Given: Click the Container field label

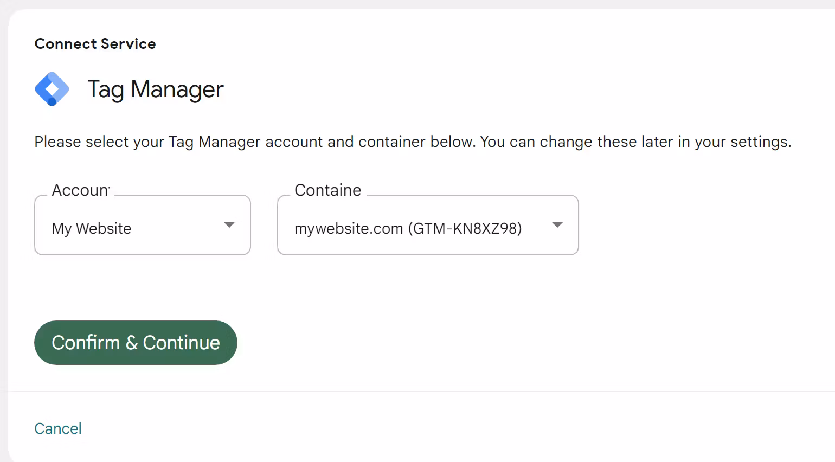Looking at the screenshot, I should click(327, 190).
